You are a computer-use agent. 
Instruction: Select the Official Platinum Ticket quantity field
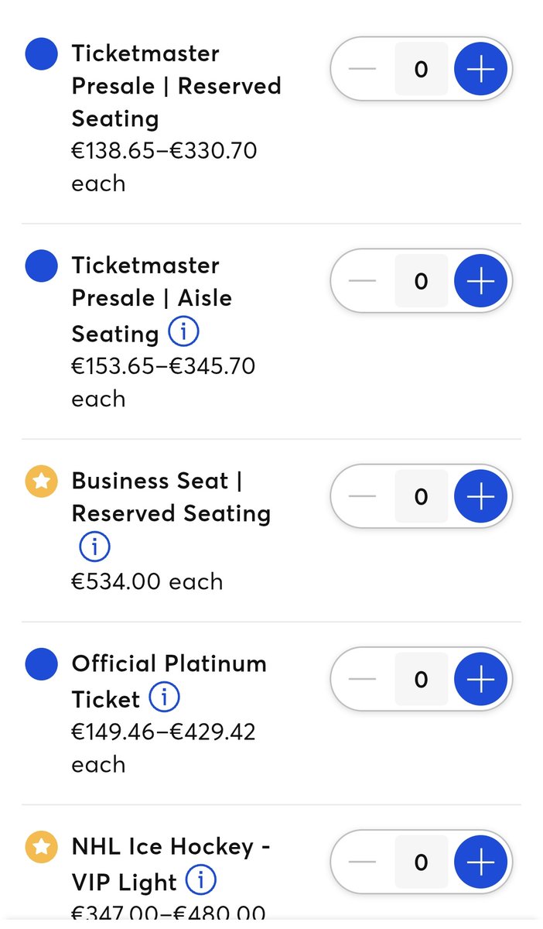(x=421, y=679)
